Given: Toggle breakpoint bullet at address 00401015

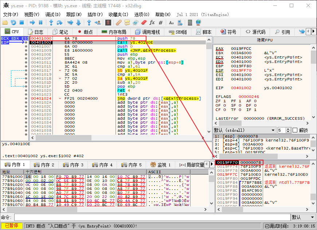Looking at the screenshot, I should point(26,67).
